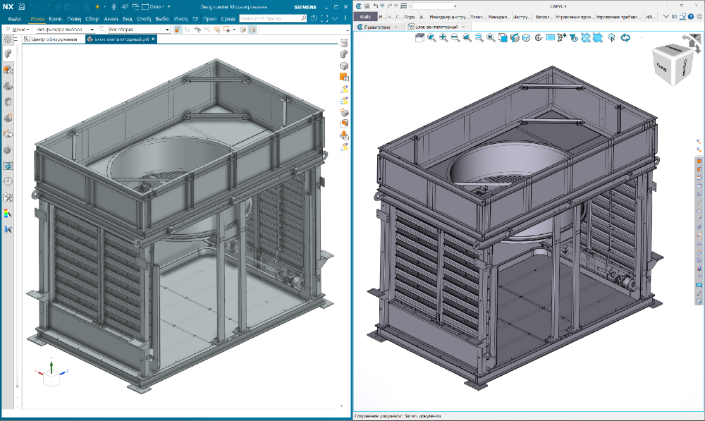Click the history clock icon in NX sidebar
Viewport: 705px width, 421px height.
[x=8, y=181]
